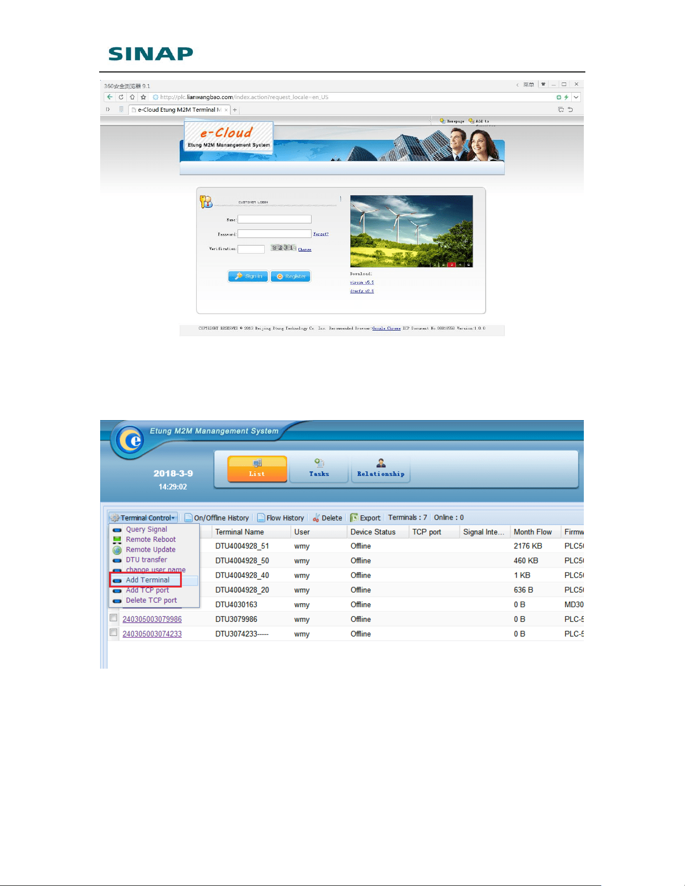Click the address bar URL field

(352, 97)
